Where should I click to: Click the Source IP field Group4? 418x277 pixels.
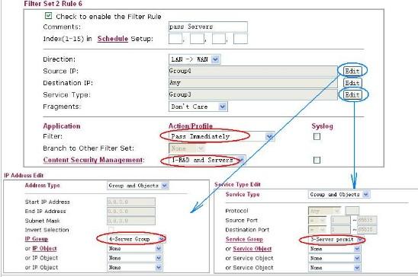pyautogui.click(x=252, y=71)
